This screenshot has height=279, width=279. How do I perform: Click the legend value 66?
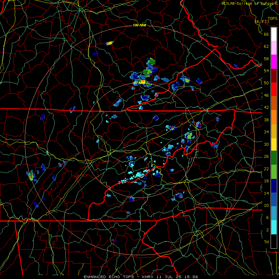[x=266, y=34]
